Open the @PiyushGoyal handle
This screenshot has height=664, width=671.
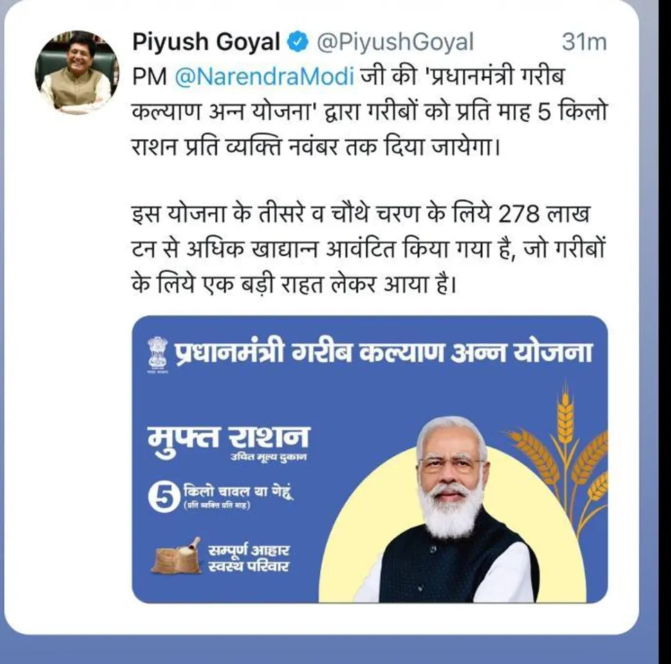click(x=395, y=43)
